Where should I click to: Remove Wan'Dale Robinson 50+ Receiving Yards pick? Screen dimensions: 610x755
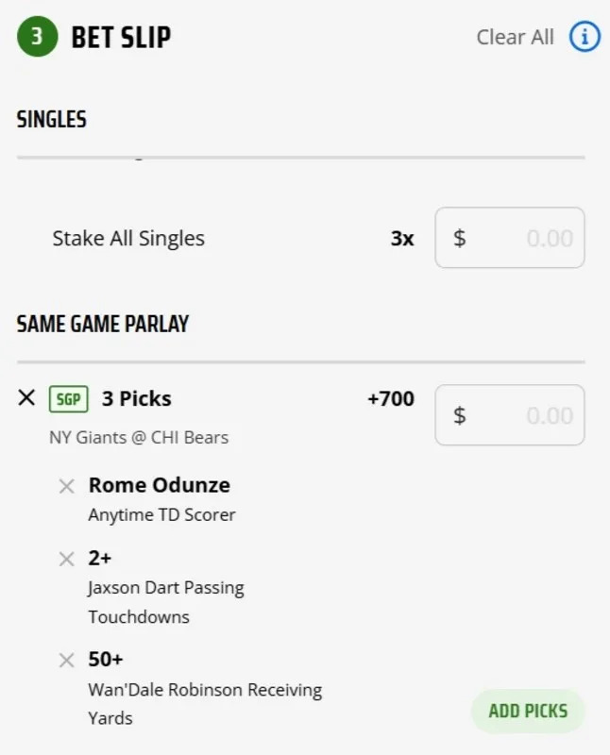click(x=66, y=660)
